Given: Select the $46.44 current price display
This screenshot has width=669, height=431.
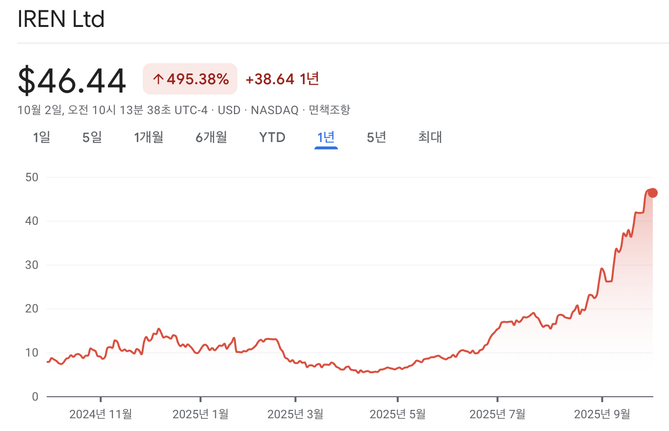Looking at the screenshot, I should coord(72,78).
